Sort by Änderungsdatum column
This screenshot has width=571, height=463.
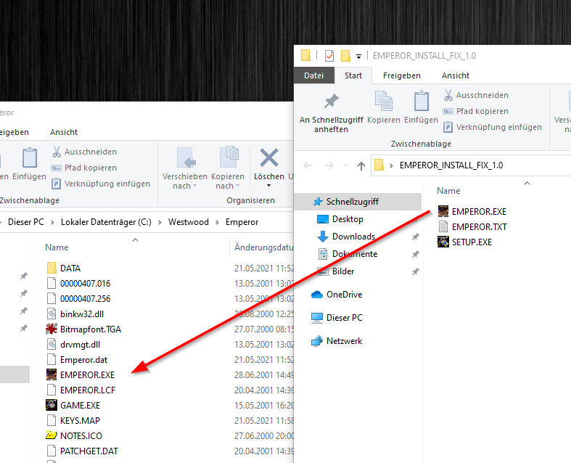[x=263, y=247]
